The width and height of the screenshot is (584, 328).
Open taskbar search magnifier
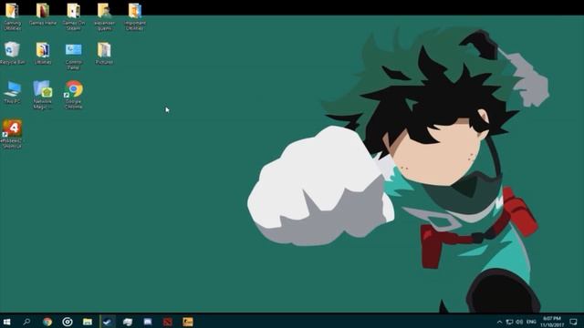26,322
